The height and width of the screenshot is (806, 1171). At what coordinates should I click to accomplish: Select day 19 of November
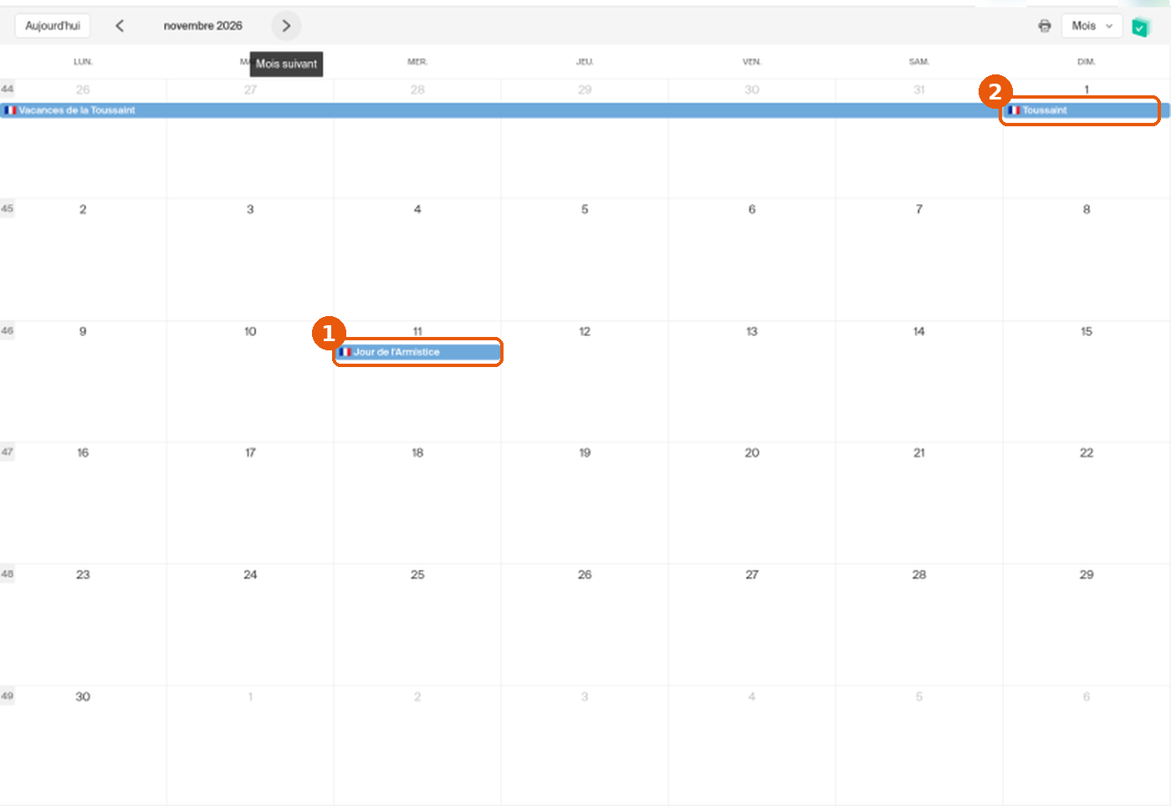click(x=585, y=452)
